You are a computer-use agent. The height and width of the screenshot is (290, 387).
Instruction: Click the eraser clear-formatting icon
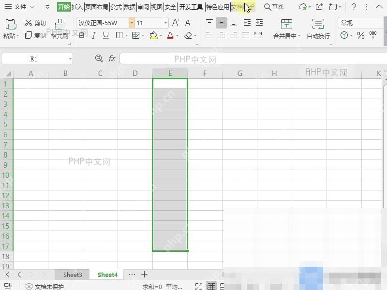[x=188, y=35]
